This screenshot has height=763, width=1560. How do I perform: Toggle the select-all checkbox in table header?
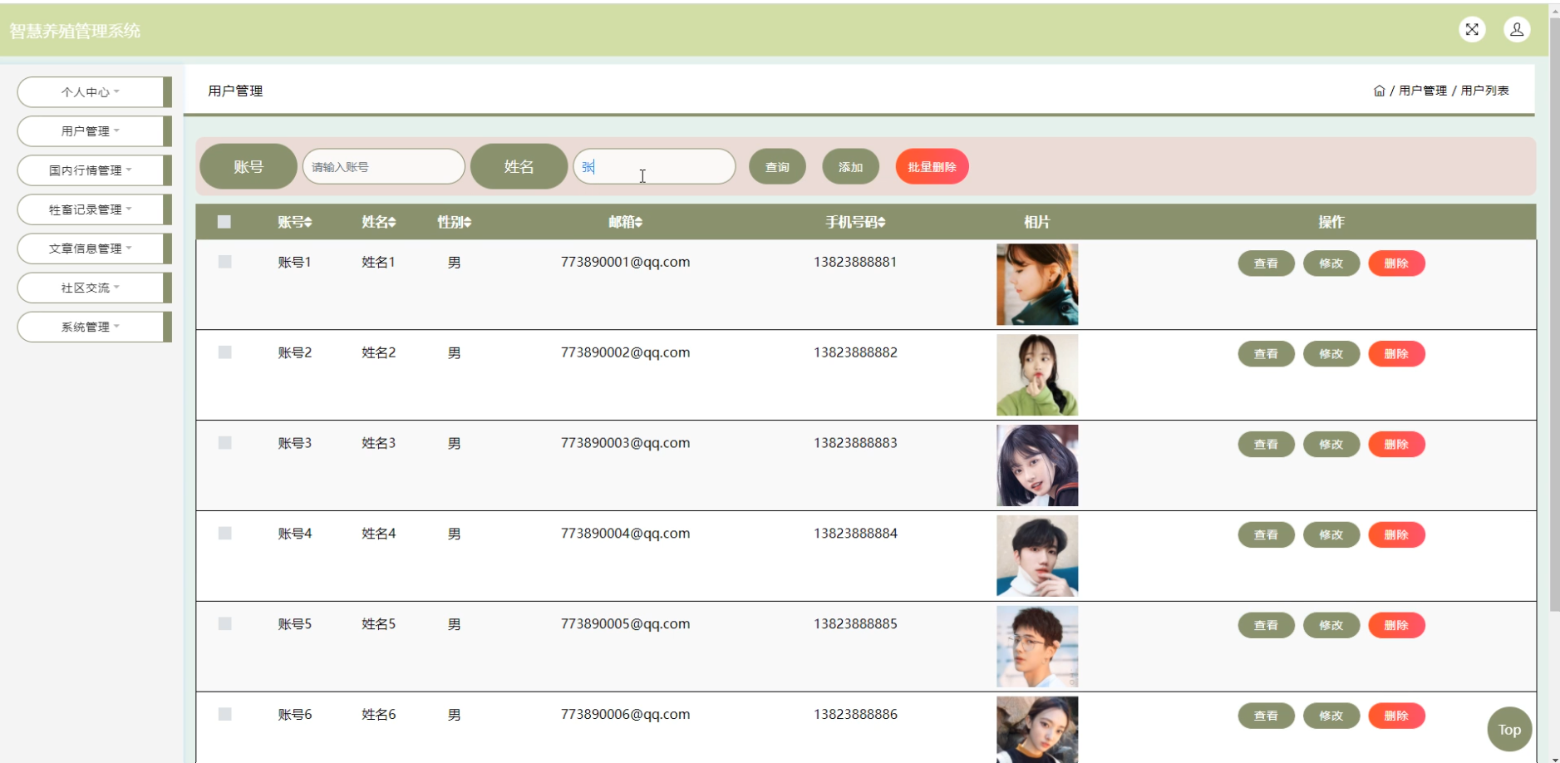click(x=224, y=222)
